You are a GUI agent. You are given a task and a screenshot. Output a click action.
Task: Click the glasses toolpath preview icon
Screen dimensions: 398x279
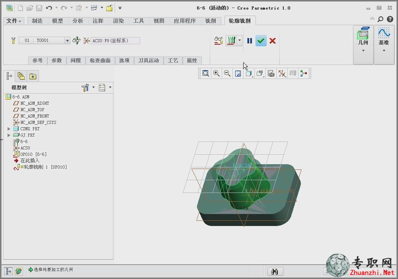pos(219,41)
